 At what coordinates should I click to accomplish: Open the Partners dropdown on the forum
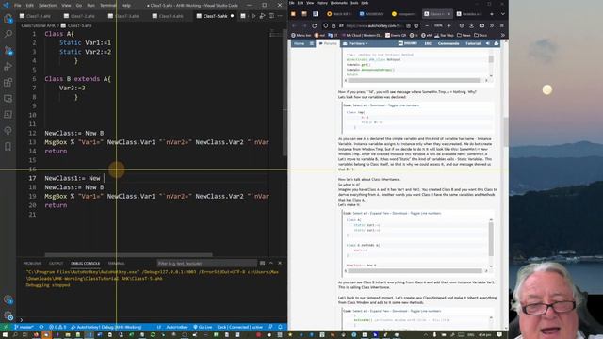point(355,44)
